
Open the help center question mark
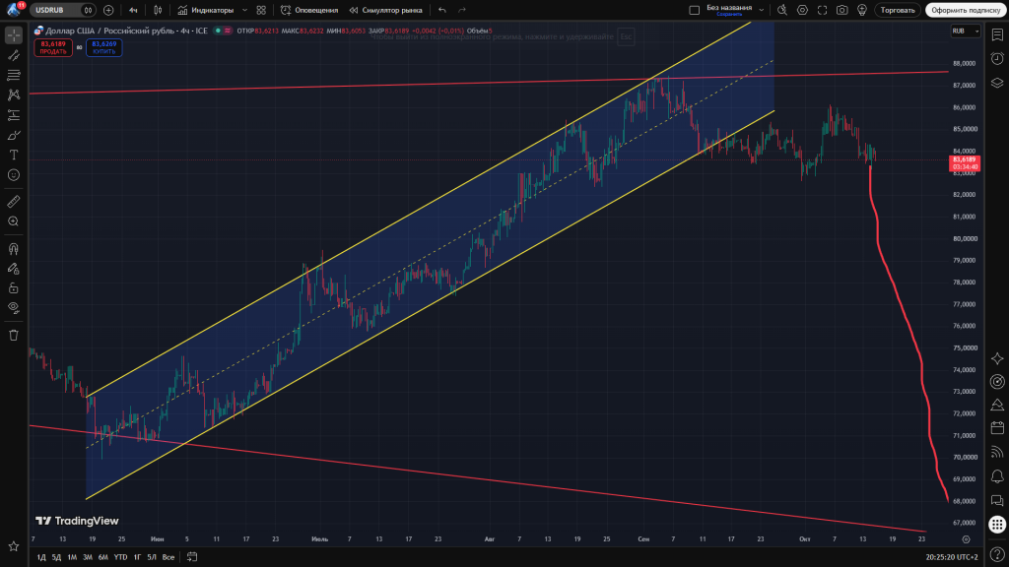click(x=997, y=553)
